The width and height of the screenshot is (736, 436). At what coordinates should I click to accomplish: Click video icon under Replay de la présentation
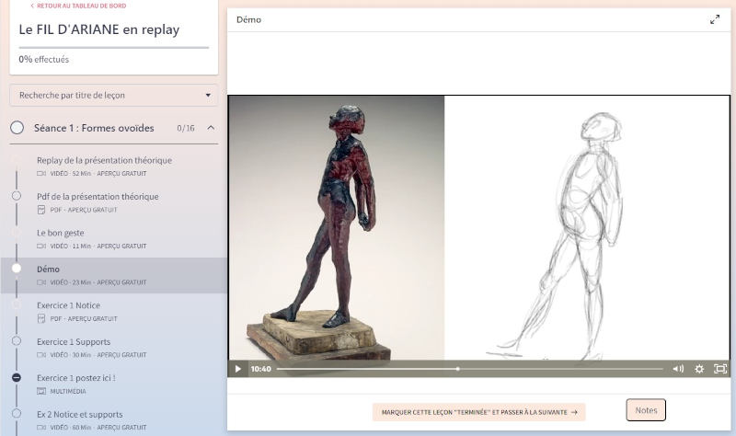41,173
